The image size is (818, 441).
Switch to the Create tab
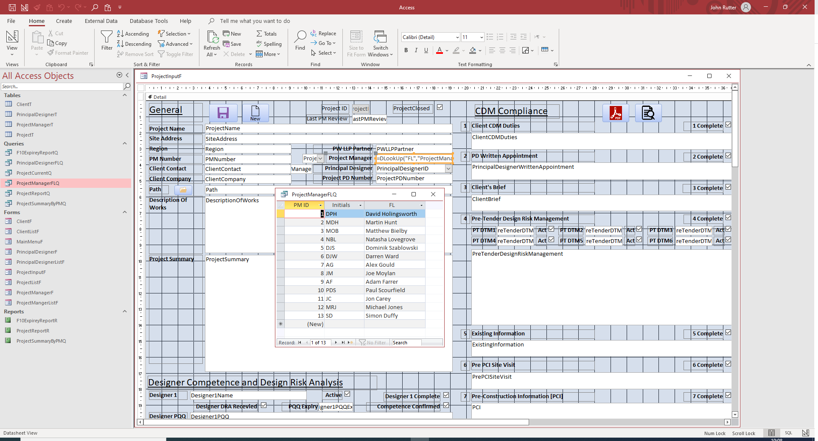pos(64,21)
